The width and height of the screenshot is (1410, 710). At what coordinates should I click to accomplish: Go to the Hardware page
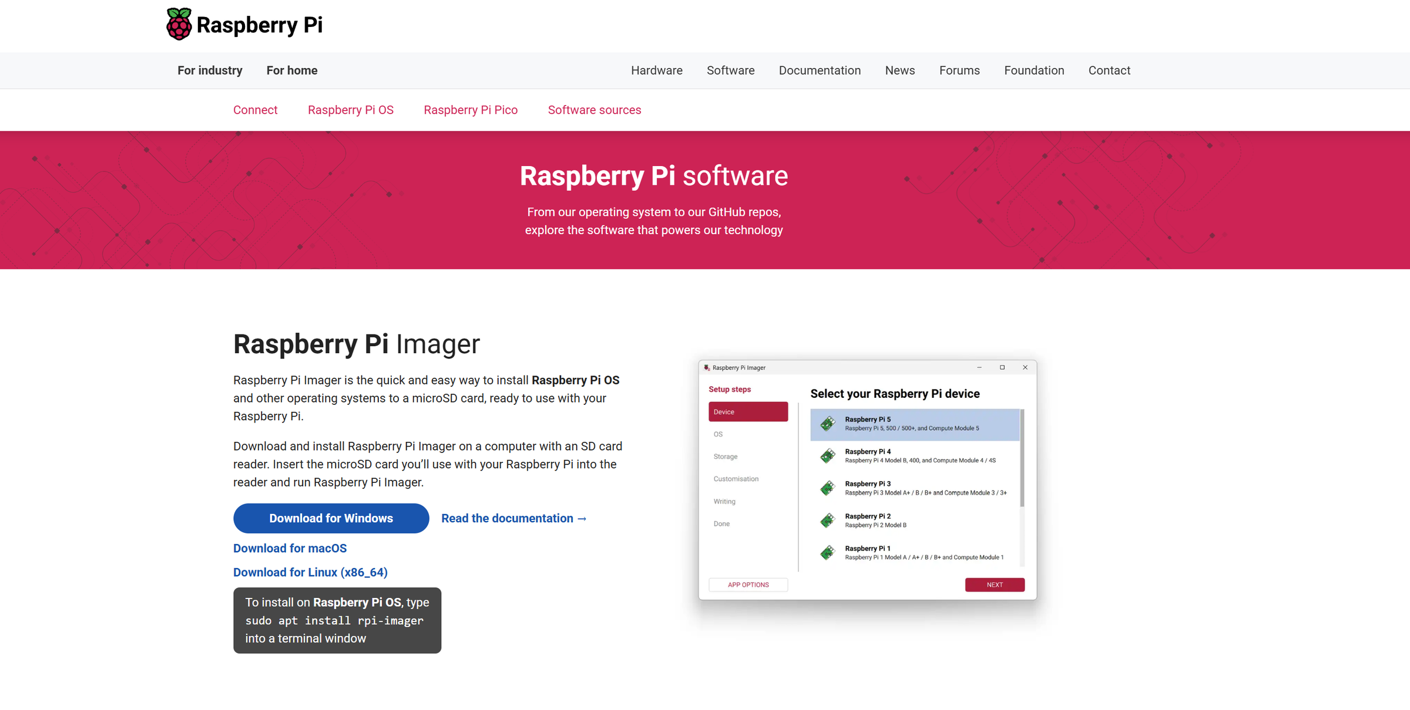657,70
